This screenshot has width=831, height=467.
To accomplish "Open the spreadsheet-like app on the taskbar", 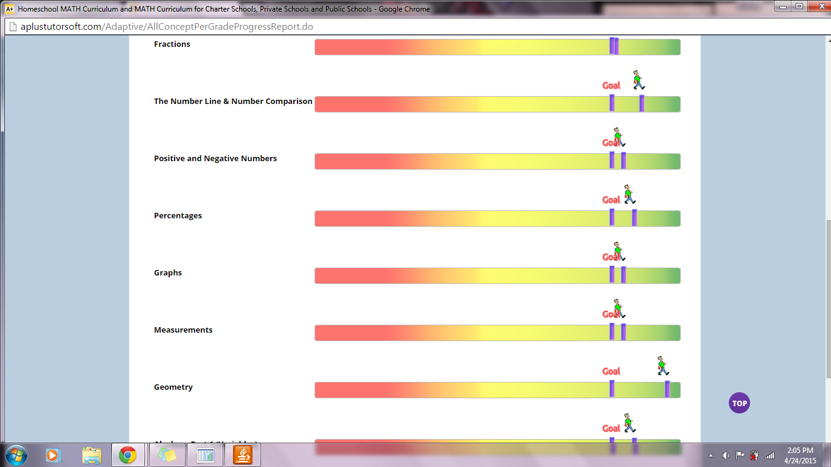I will pos(205,455).
